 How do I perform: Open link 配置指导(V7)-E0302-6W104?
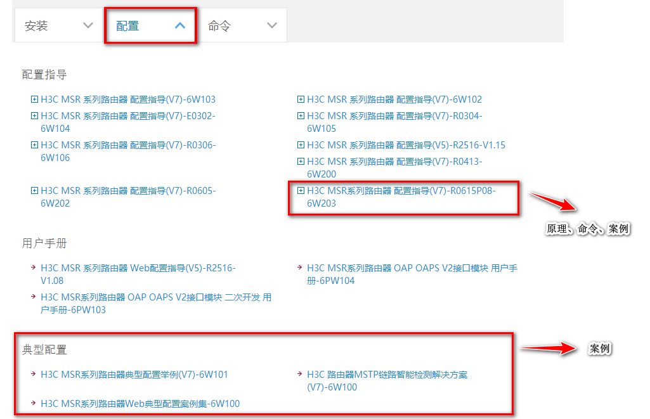click(x=128, y=122)
